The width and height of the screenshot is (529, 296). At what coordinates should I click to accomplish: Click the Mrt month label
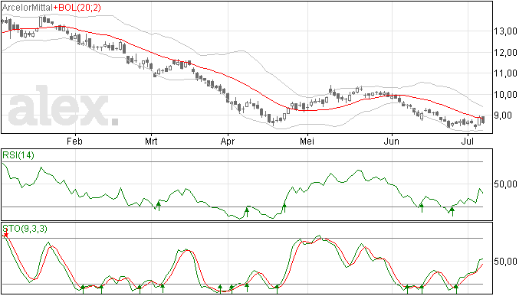pyautogui.click(x=151, y=141)
